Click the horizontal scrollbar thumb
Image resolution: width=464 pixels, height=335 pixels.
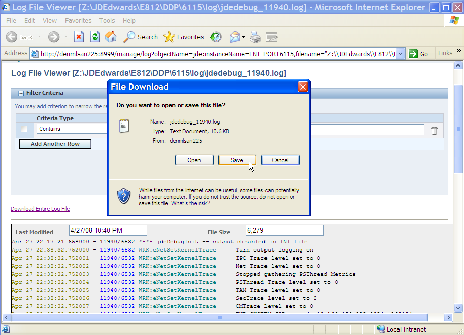click(x=219, y=318)
